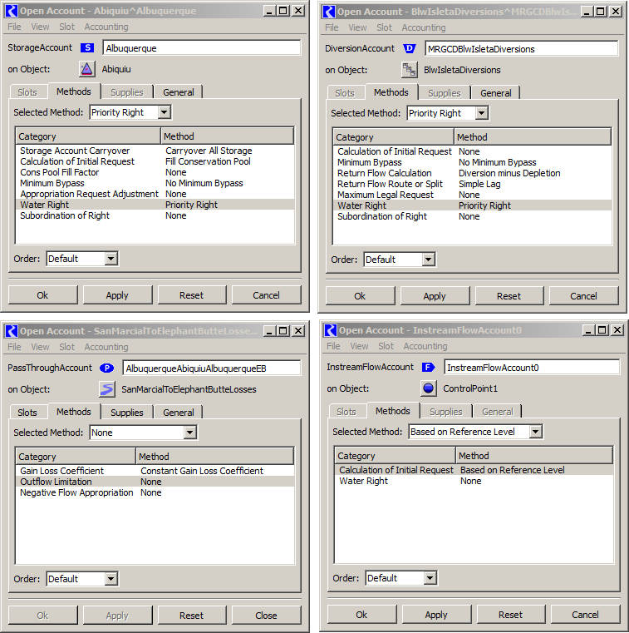Select Water Right row in Albuquerque account window
Image resolution: width=629 pixels, height=633 pixels.
155,205
